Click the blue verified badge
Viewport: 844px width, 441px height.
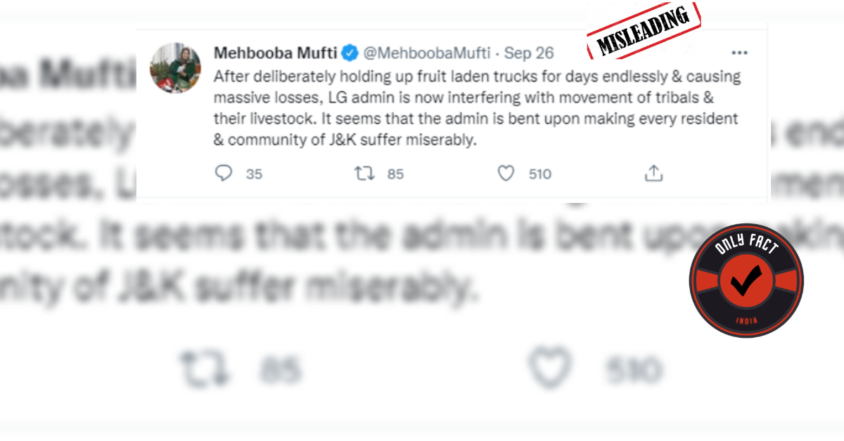click(x=349, y=53)
